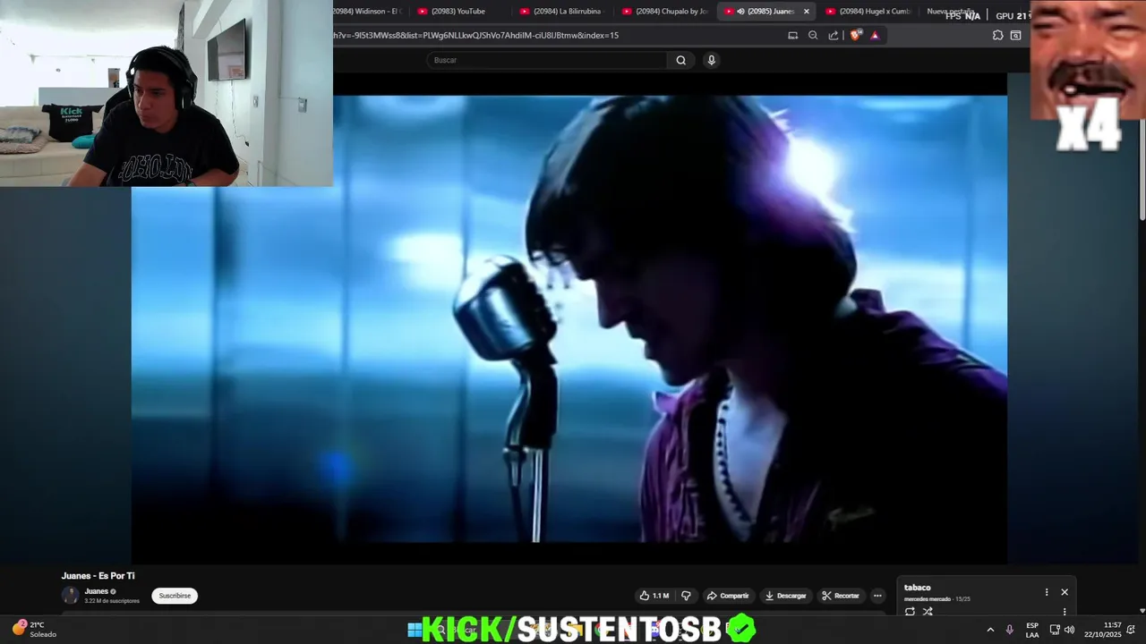Open the browser extensions puzzle icon
The image size is (1146, 644).
[997, 35]
